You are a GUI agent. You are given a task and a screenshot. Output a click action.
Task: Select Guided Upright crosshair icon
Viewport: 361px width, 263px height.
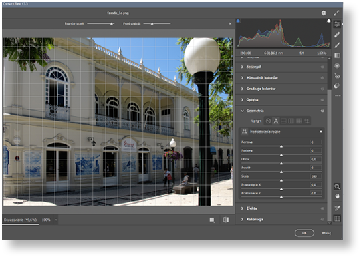point(307,121)
